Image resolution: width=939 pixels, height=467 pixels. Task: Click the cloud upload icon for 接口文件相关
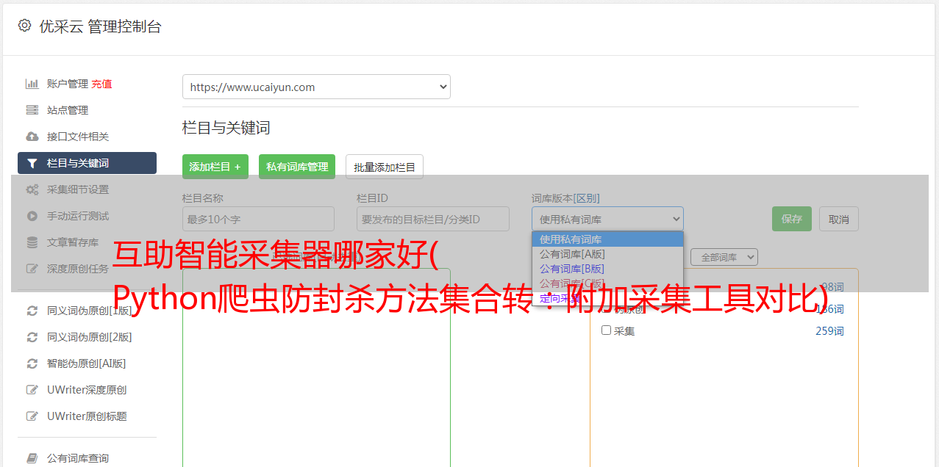32,137
